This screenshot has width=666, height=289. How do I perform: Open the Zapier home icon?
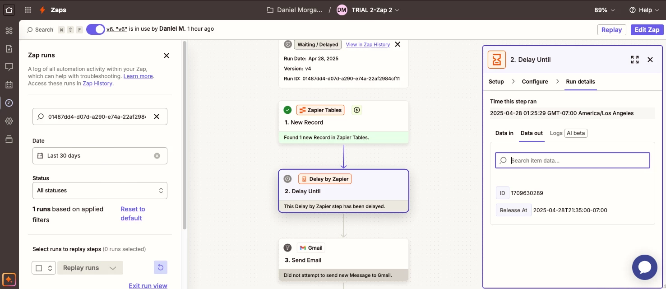point(9,9)
